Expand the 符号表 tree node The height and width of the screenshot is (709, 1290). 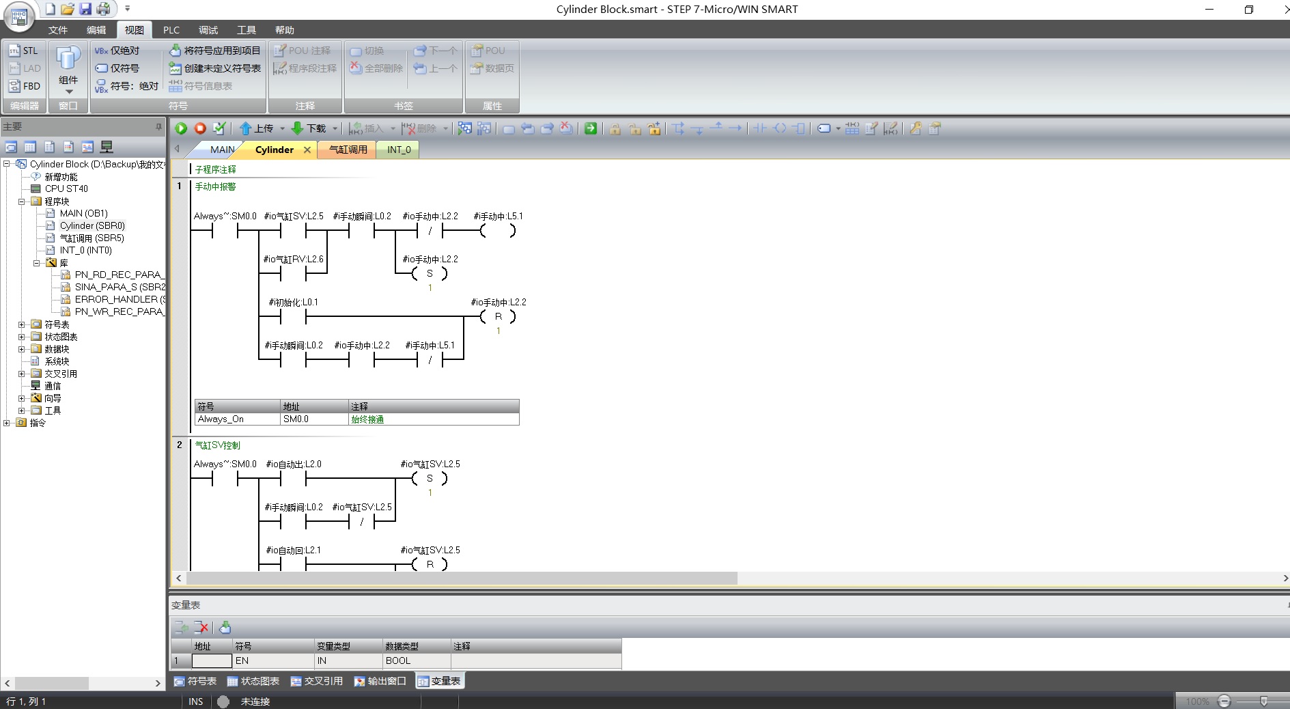point(22,324)
